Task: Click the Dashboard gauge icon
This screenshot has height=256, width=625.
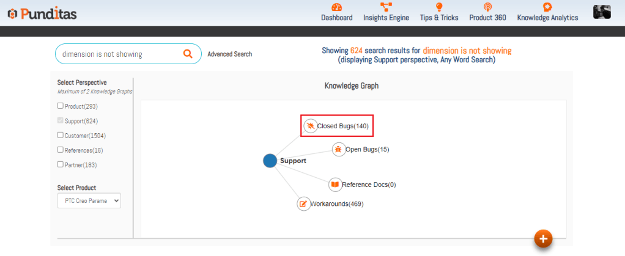Action: point(336,7)
